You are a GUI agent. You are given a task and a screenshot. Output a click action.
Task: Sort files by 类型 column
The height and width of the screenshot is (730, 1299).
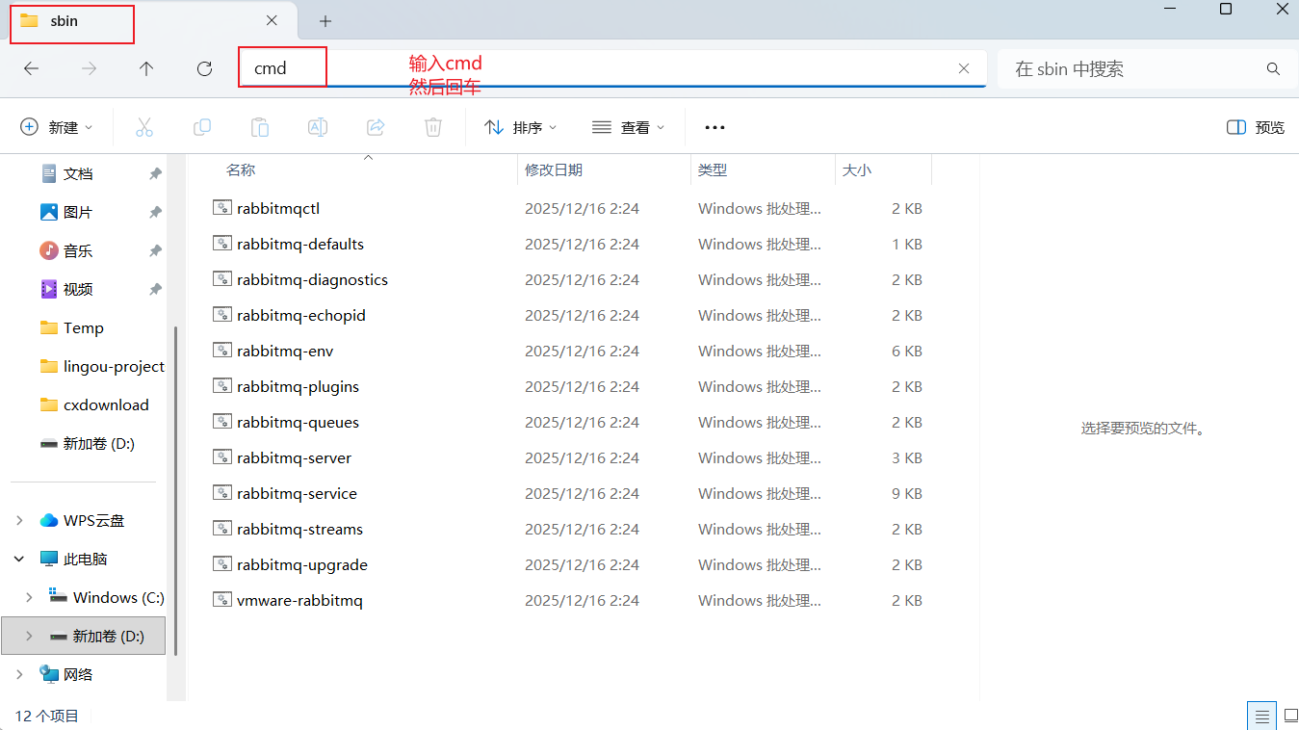713,169
